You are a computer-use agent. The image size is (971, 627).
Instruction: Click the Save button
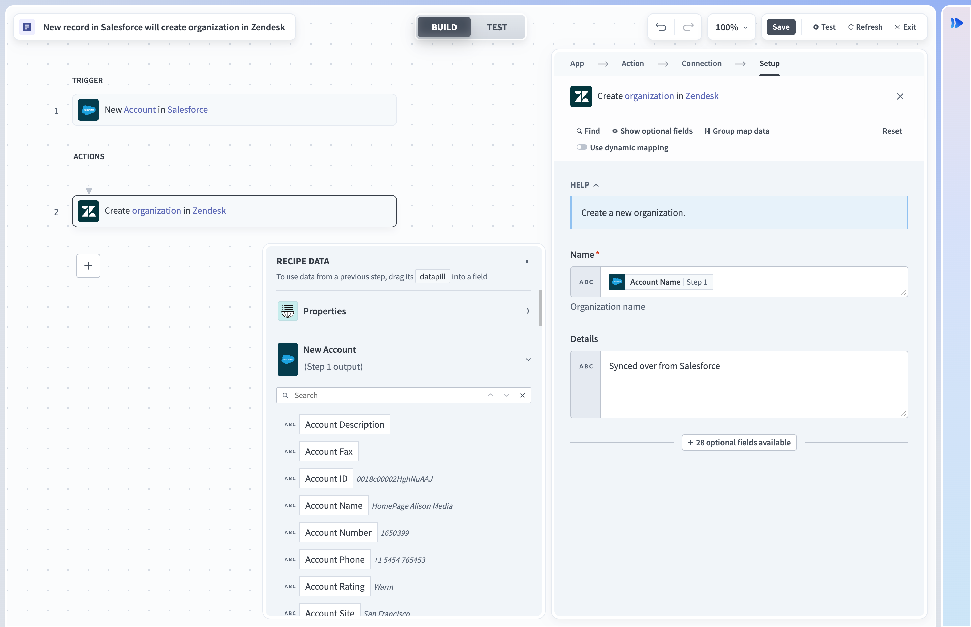tap(781, 27)
